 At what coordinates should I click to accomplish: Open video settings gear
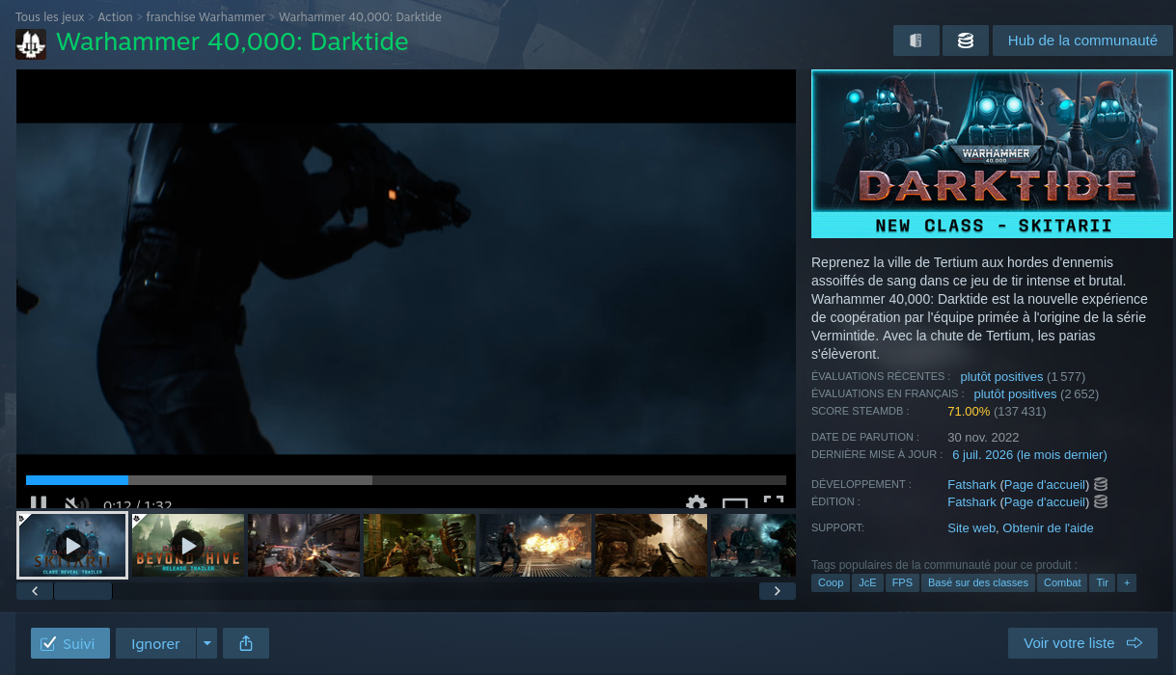click(x=697, y=503)
